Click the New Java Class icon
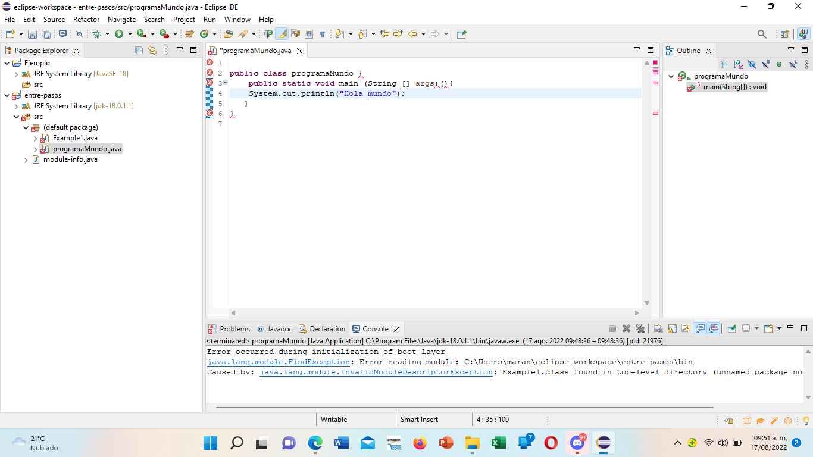Screen dimensions: 813x457 (204, 34)
